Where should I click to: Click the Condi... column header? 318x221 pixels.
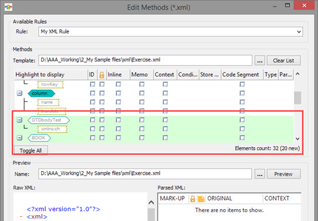[x=188, y=75]
